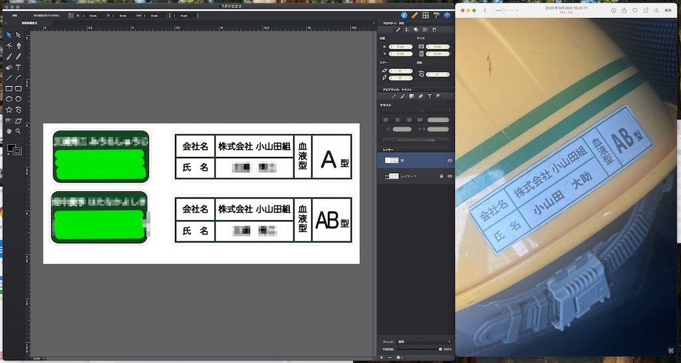681x363 pixels.
Task: Select the Pen nib tool
Action: (18, 46)
